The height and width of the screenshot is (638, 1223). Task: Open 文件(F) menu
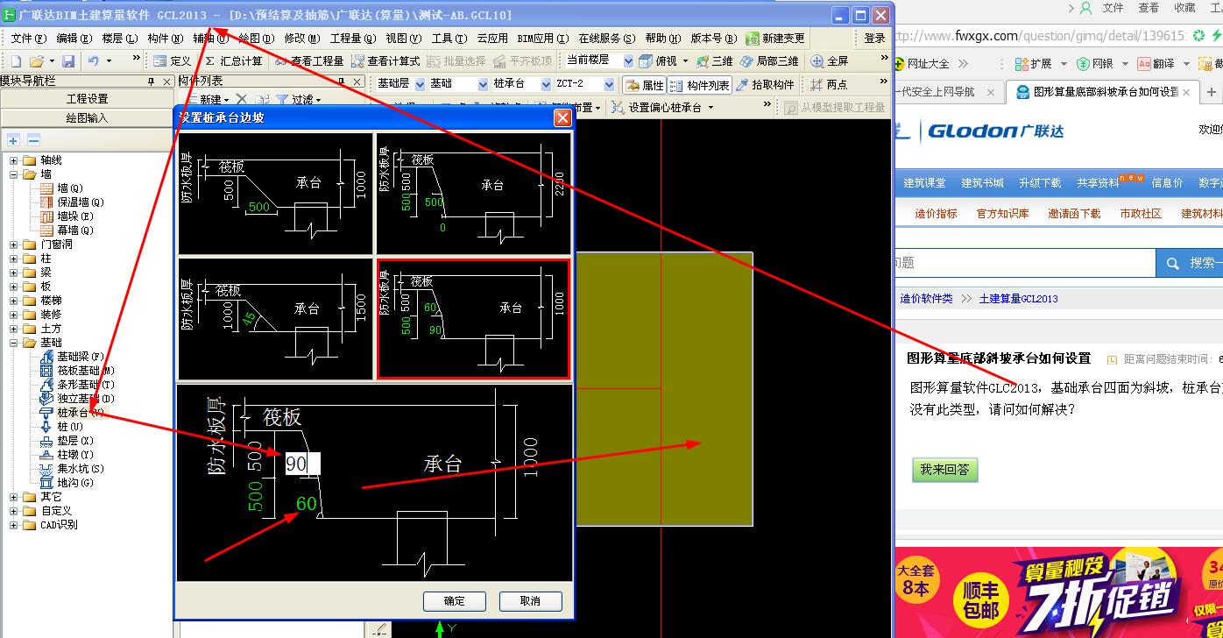pos(28,39)
